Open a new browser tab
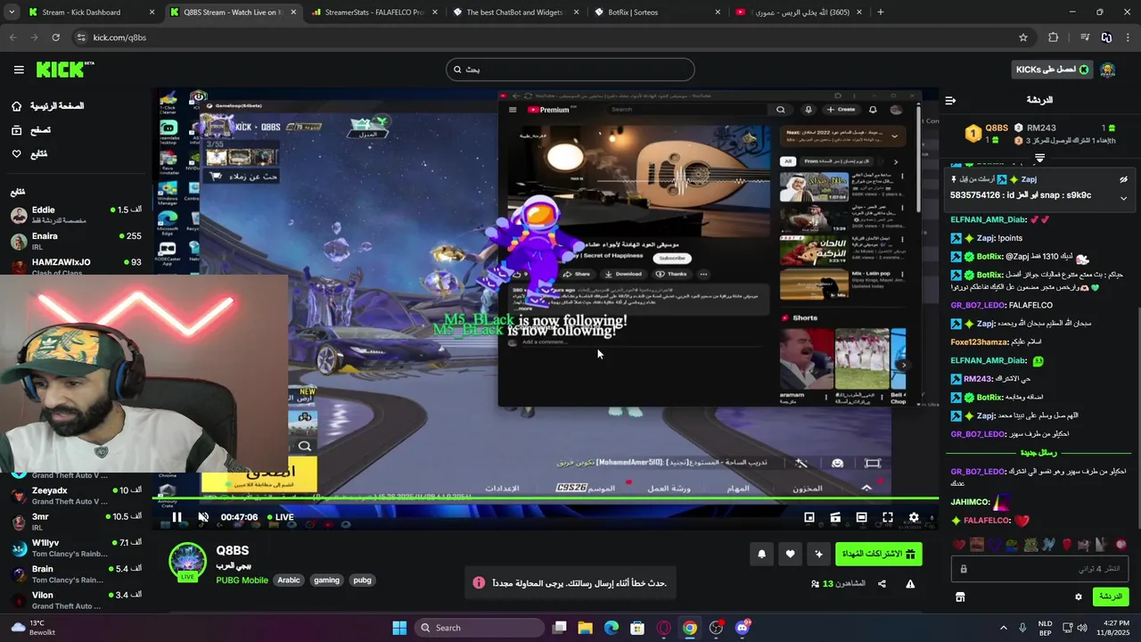The image size is (1141, 642). coord(881,12)
